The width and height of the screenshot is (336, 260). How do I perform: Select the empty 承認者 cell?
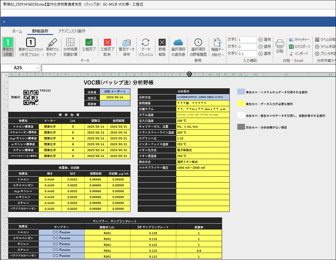[115, 103]
